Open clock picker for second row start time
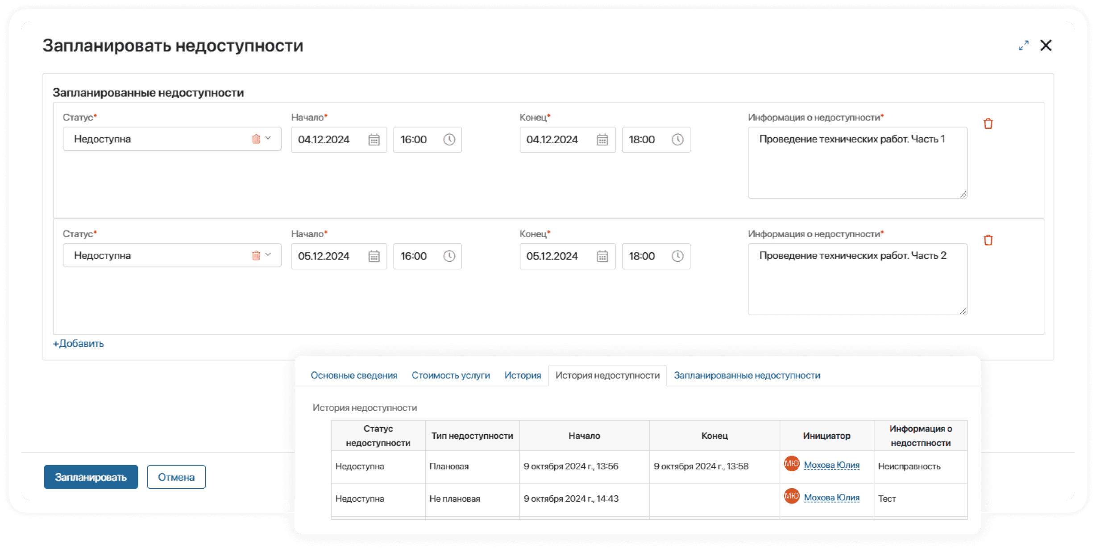 tap(449, 256)
